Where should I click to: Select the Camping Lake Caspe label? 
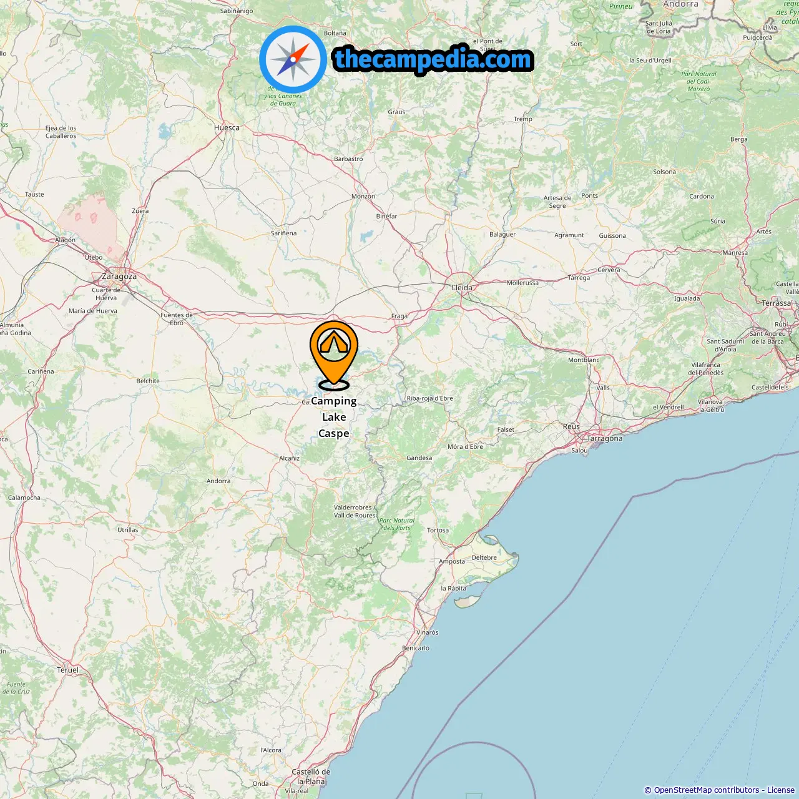[x=334, y=417]
